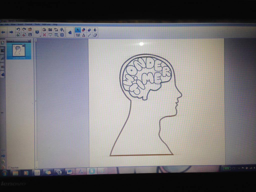Select the Shapes tool
The image size is (256, 192).
click(83, 30)
